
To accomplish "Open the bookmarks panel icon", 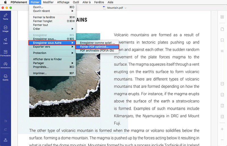I will (222, 40).
